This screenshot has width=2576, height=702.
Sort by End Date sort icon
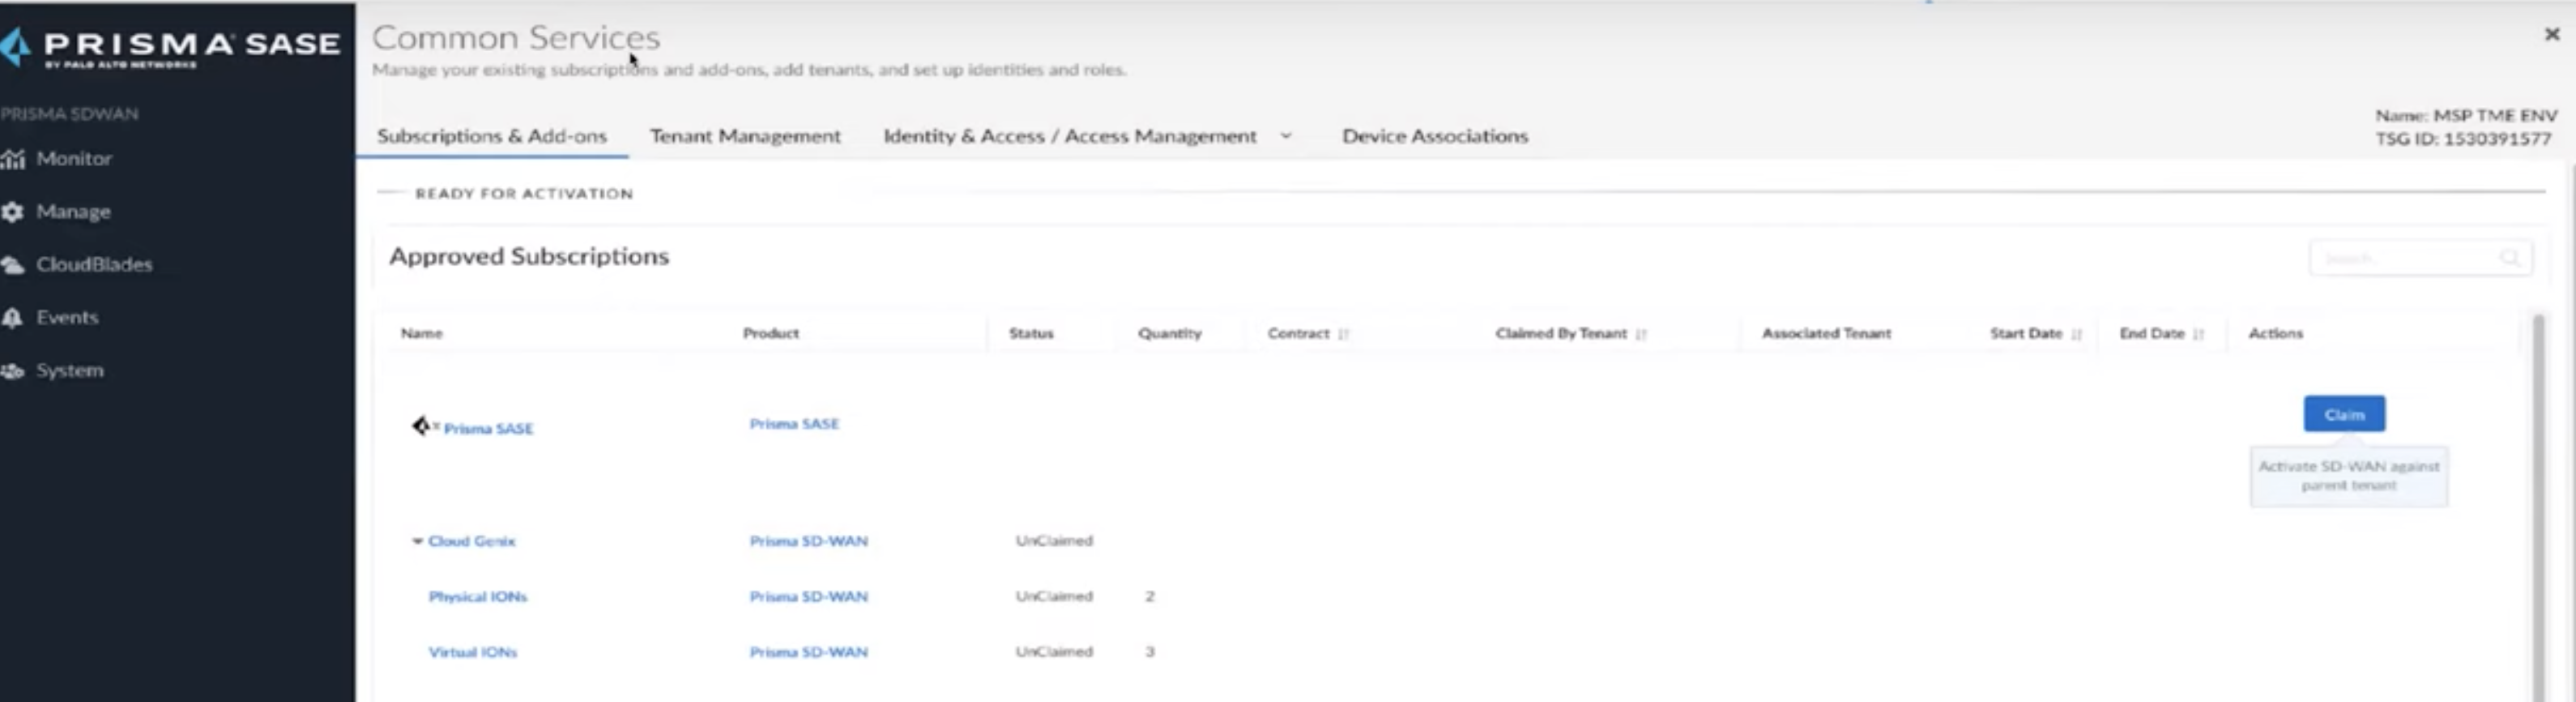point(2198,334)
